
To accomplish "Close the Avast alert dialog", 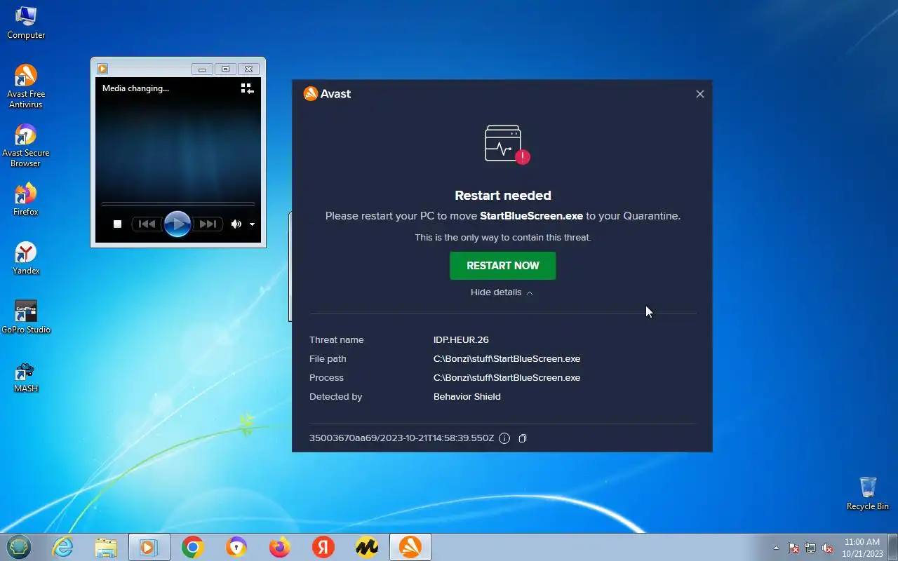I will 699,94.
